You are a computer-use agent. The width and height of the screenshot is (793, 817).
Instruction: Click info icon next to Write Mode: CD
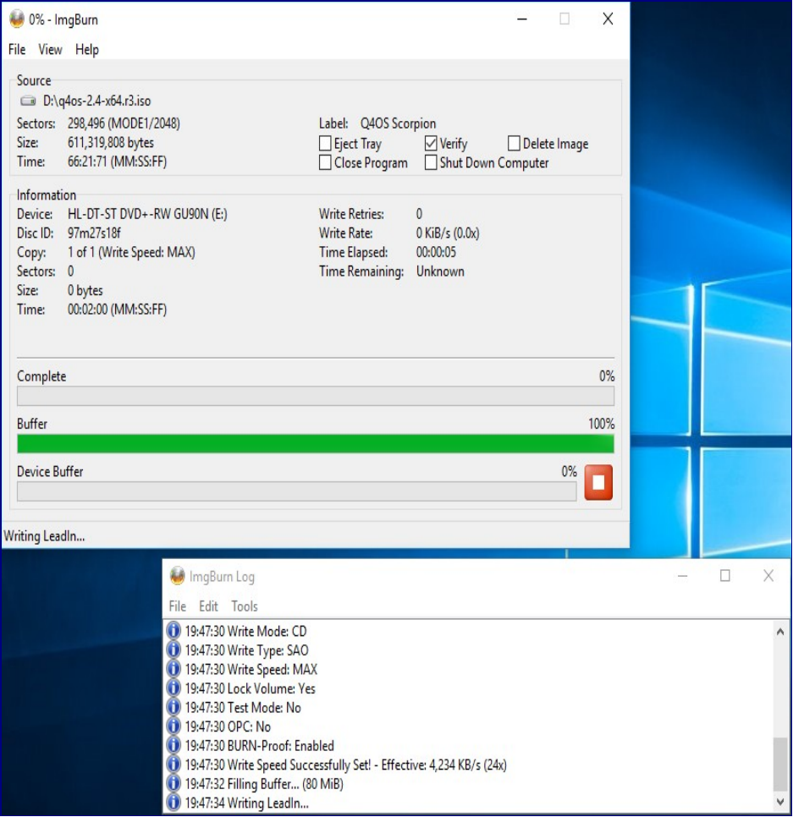(x=173, y=631)
